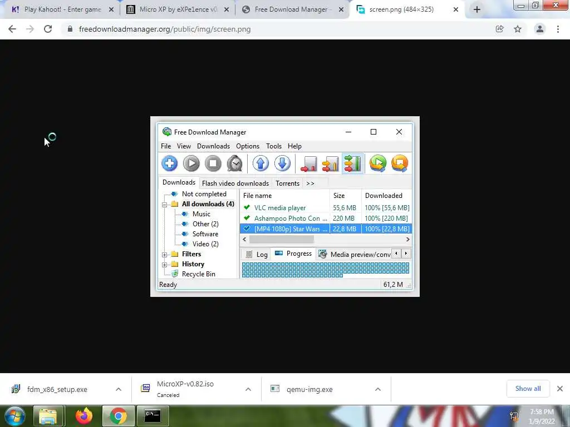Screen dimensions: 570x427
Task: Expand options for qemu-img.exe download
Action: pos(378,389)
